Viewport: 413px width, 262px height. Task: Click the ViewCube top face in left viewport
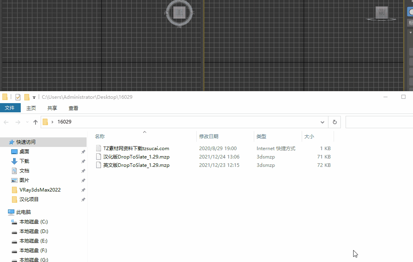pyautogui.click(x=180, y=12)
